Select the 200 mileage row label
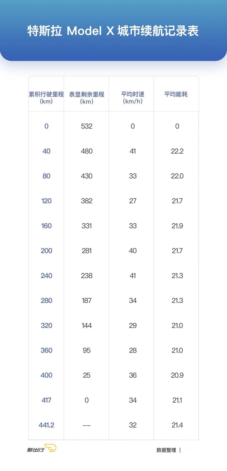This screenshot has width=227, height=471. 46,251
